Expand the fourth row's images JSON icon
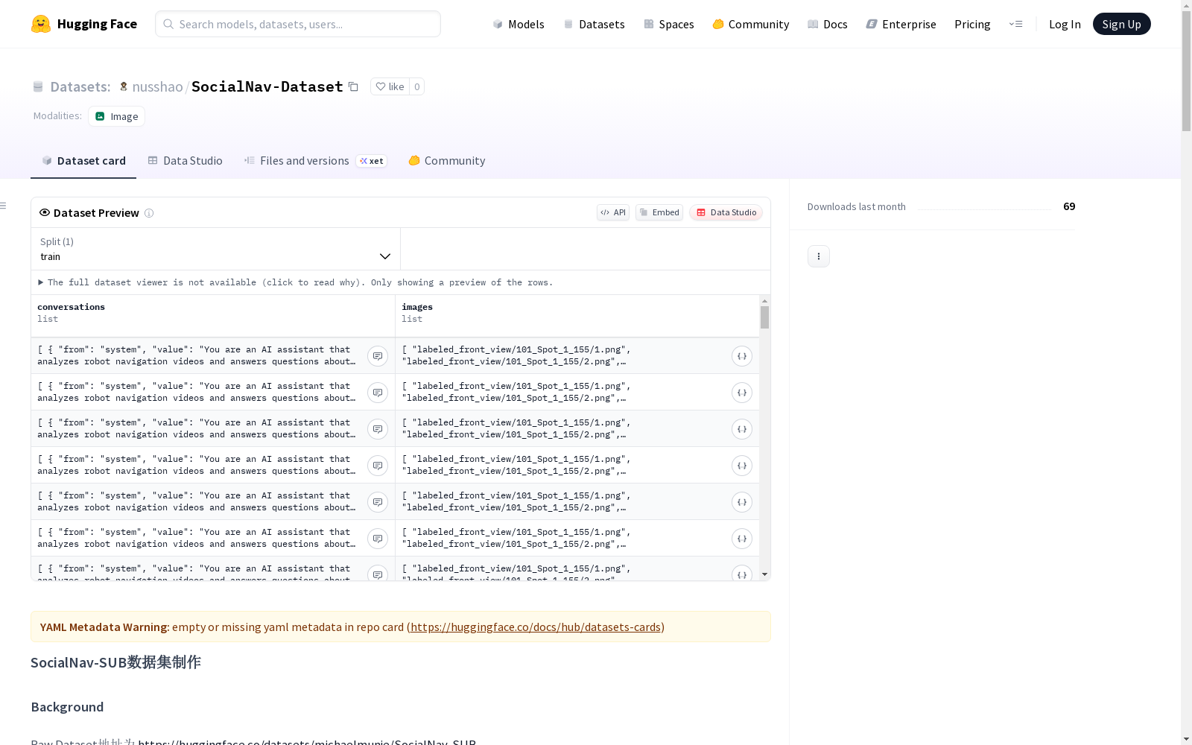The width and height of the screenshot is (1192, 745). 742,466
